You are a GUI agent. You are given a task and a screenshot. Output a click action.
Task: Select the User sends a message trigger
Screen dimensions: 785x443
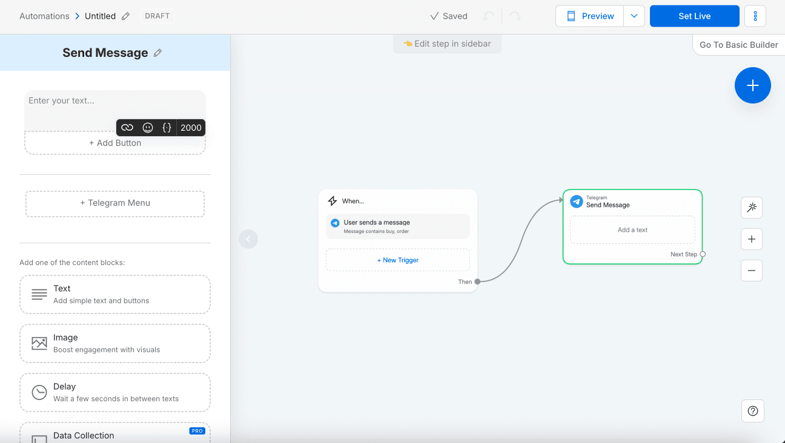[x=398, y=226]
